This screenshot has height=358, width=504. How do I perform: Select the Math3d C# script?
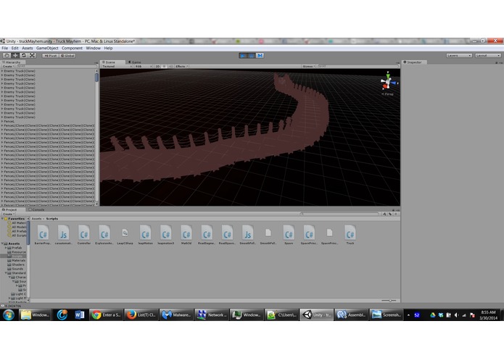click(x=186, y=235)
